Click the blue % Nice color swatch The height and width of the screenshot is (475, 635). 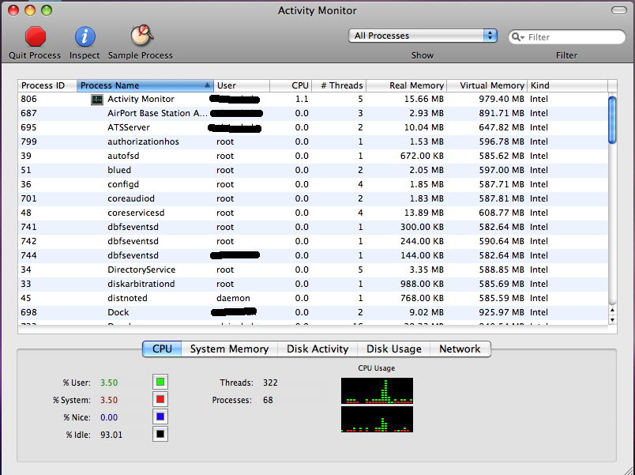click(160, 417)
